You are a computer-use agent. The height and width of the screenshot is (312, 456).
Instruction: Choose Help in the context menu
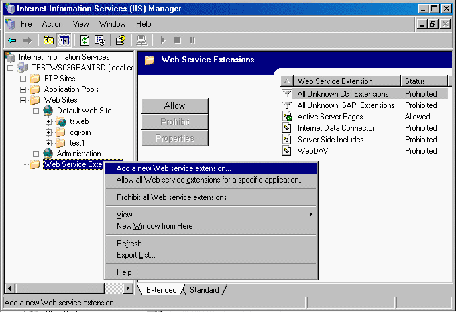click(x=211, y=272)
